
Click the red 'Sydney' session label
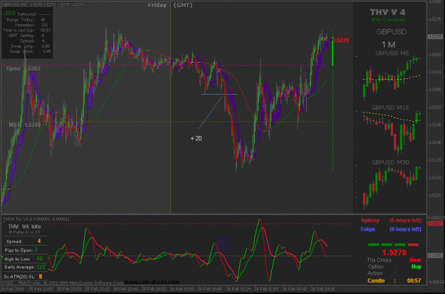[x=370, y=221]
